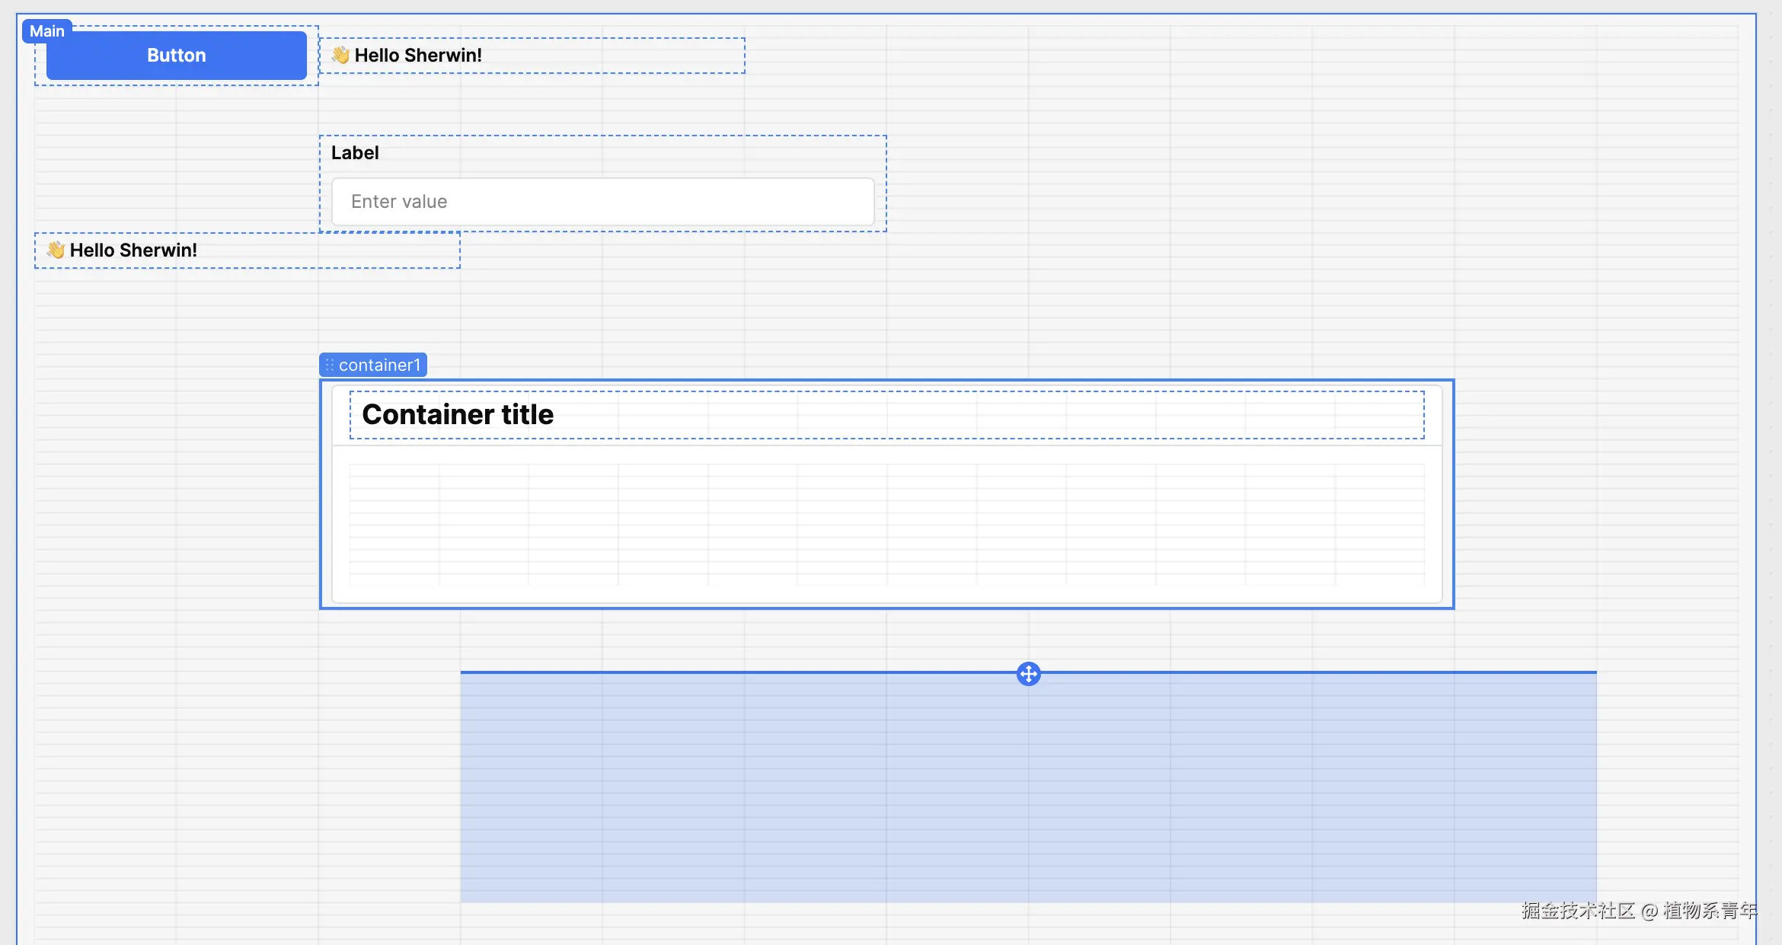Click the watermark text at bottom right
This screenshot has width=1782, height=945.
pos(1639,911)
